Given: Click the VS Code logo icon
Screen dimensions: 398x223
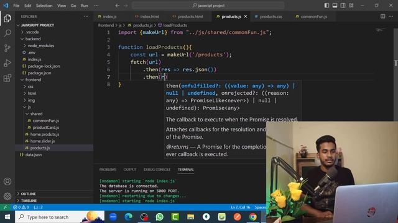Looking at the screenshot, I should point(6,6).
